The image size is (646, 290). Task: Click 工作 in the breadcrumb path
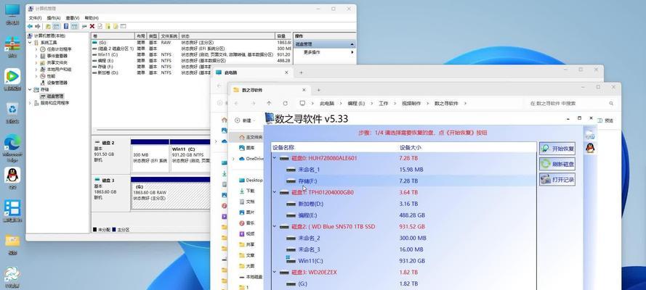pos(383,104)
